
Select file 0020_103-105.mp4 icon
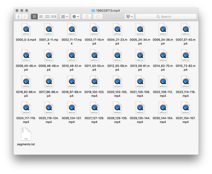click(x=117, y=82)
